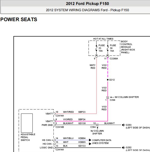Image resolution: width=150 pixels, height=152 pixels.
Task: Click the BLK label beside GD133
Action: tap(65, 146)
